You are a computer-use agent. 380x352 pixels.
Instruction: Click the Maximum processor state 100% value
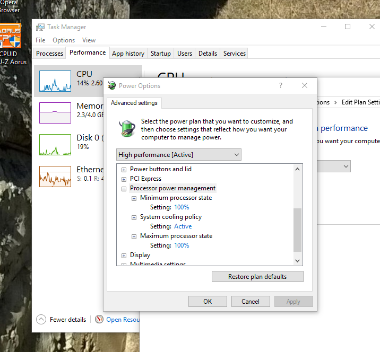(x=182, y=245)
